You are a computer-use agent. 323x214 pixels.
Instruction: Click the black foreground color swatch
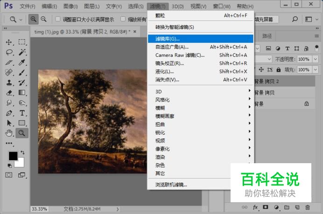coord(13,156)
